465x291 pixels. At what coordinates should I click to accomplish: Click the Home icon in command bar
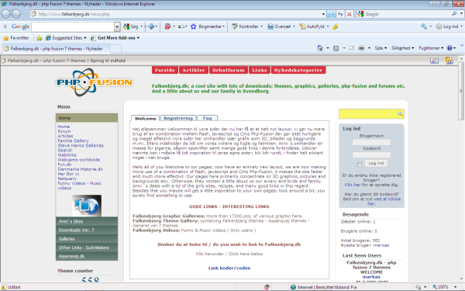tap(320, 48)
